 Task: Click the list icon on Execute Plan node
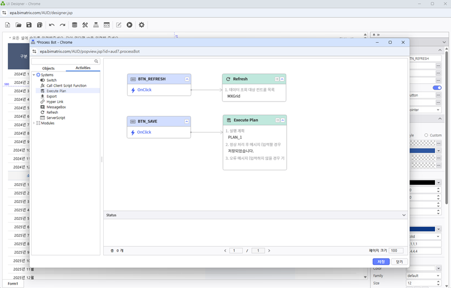(277, 120)
